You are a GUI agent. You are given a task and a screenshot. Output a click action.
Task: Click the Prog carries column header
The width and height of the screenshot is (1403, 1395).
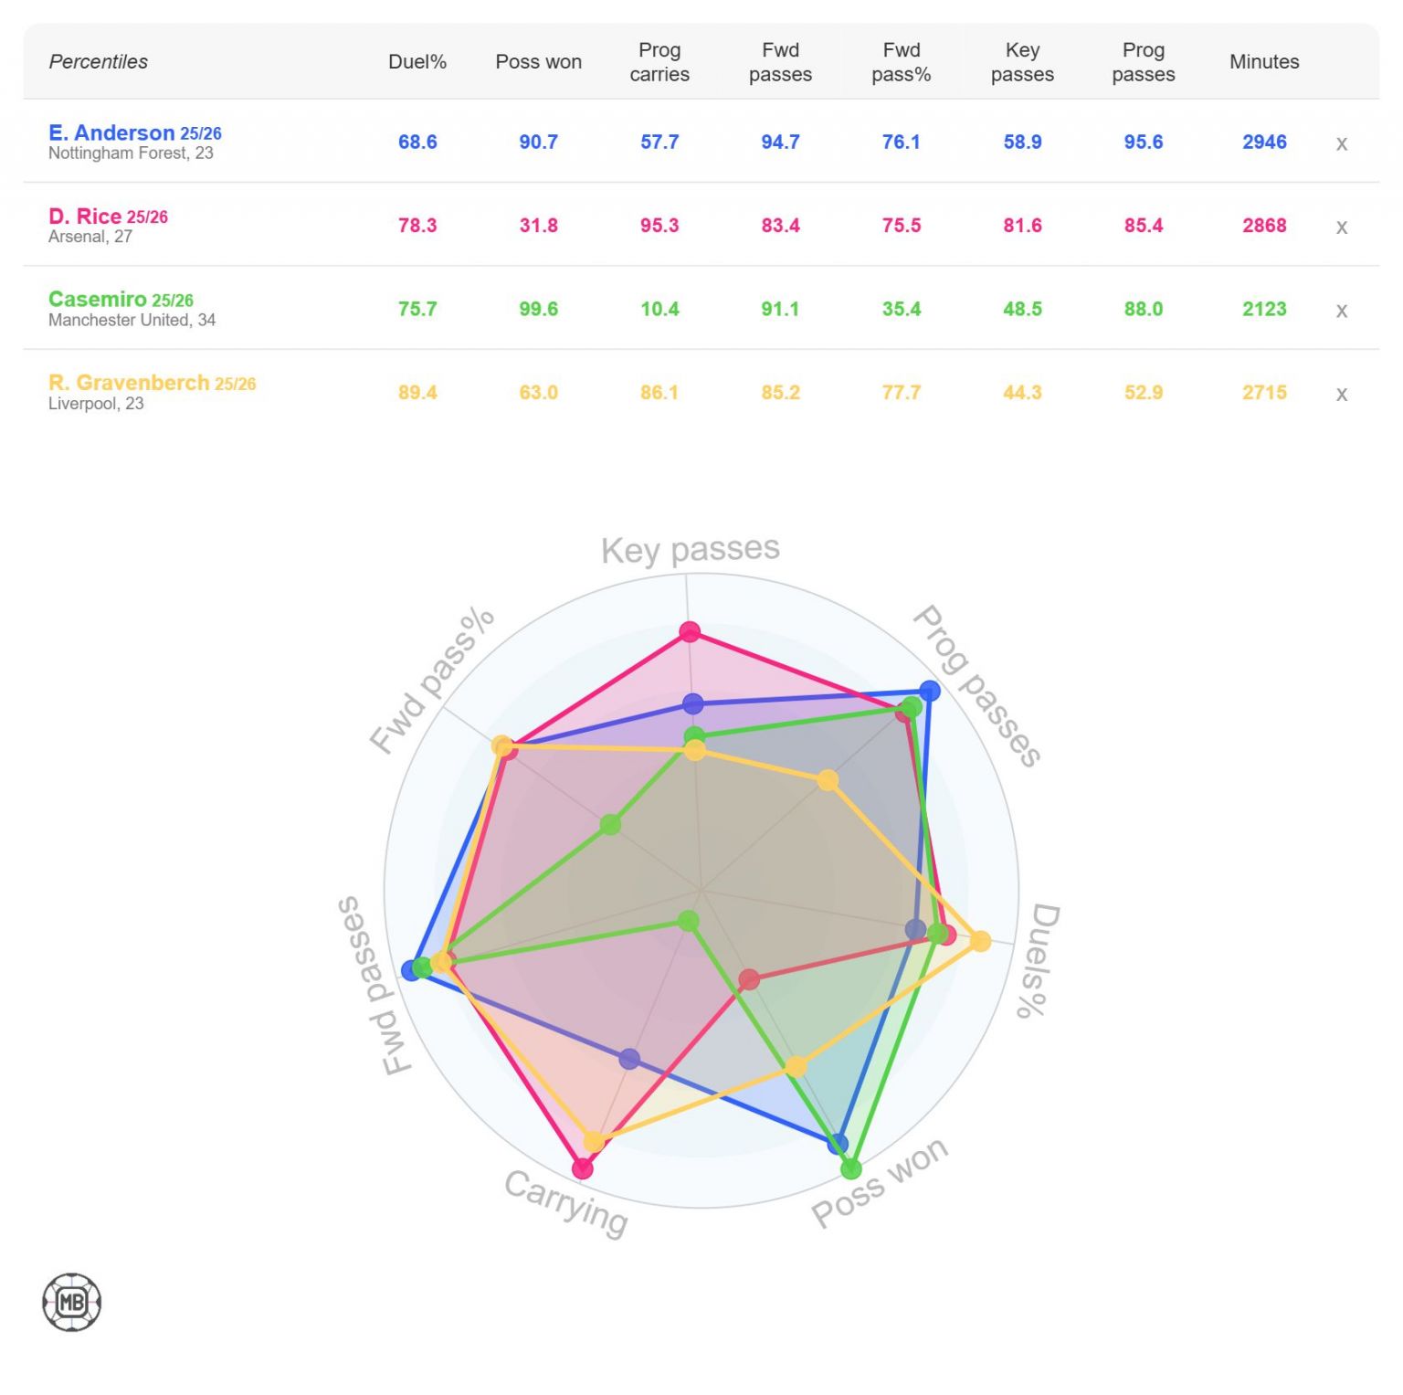point(659,62)
